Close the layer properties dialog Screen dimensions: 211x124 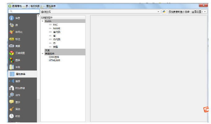point(204,5)
